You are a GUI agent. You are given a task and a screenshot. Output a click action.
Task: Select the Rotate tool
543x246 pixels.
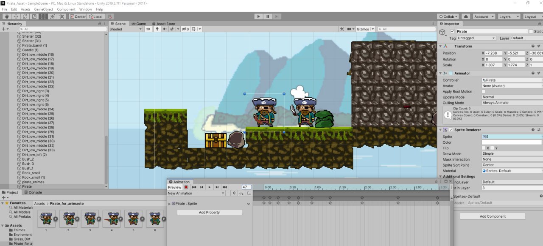(25, 16)
